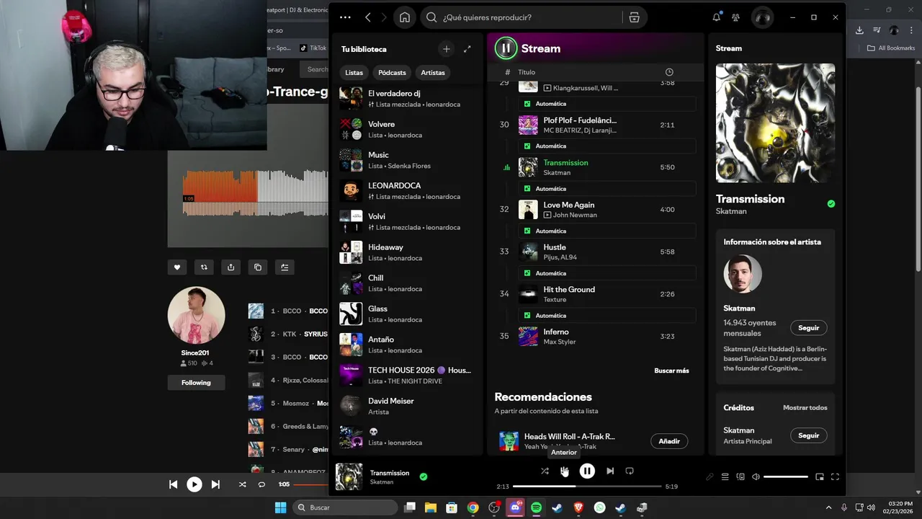
Task: Mute Spotify volume speaker icon
Action: pyautogui.click(x=756, y=476)
